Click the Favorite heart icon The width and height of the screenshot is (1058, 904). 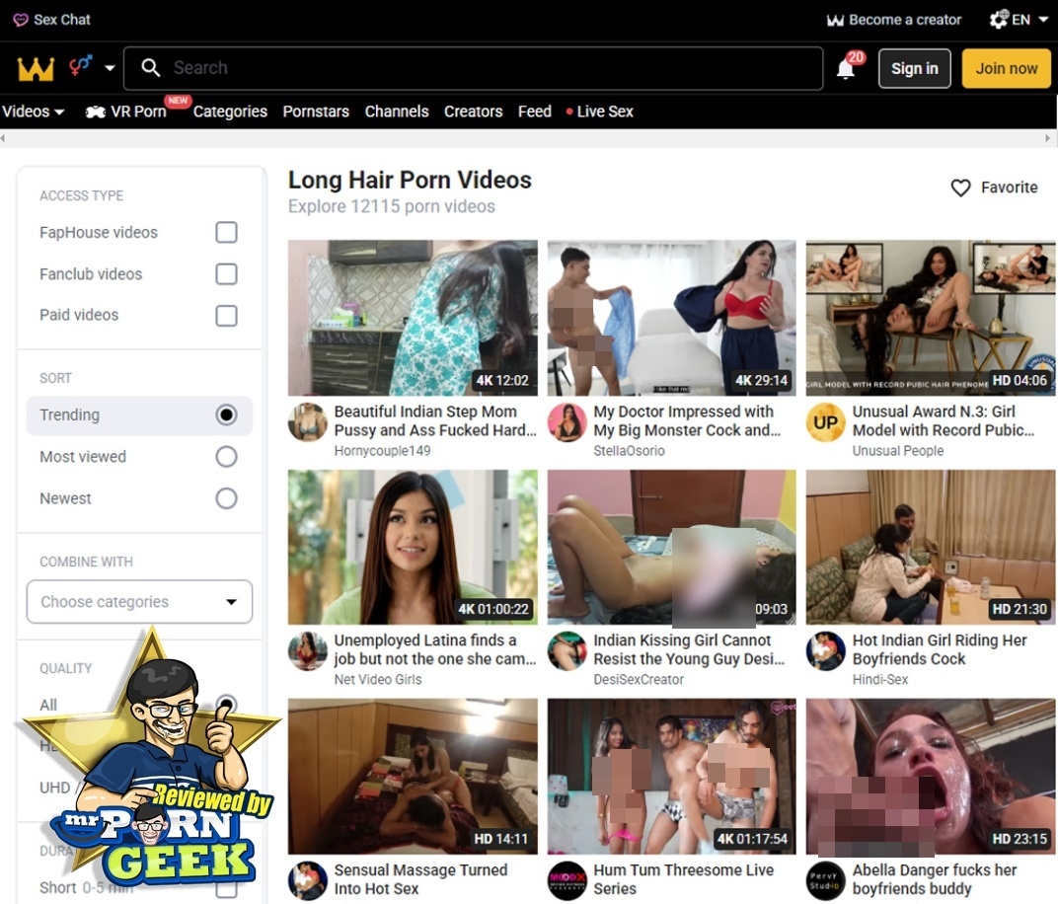(x=960, y=188)
